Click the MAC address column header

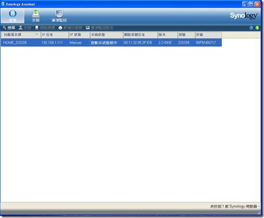(x=140, y=34)
